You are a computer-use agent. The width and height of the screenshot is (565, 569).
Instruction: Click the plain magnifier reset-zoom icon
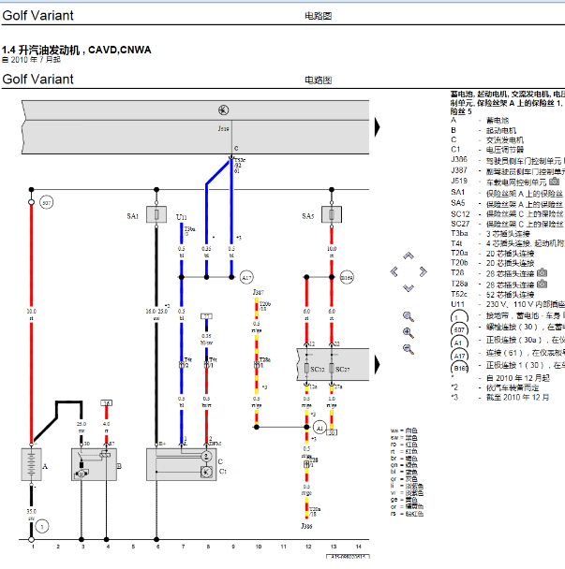[409, 317]
